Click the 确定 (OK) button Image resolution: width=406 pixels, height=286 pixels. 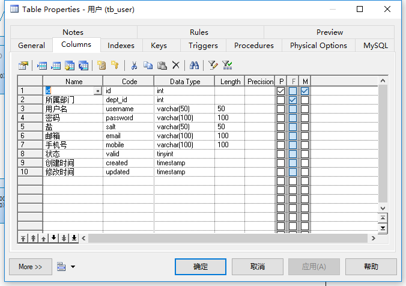[201, 267]
